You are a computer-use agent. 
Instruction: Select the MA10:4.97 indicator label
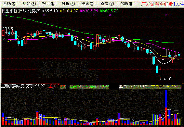point(69,11)
